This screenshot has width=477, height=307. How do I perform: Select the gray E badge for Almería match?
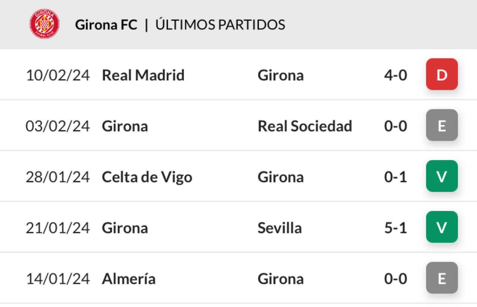[442, 278]
